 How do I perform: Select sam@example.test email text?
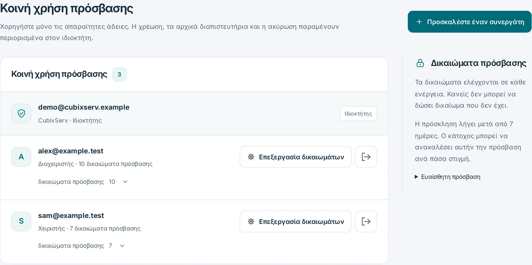coord(71,216)
